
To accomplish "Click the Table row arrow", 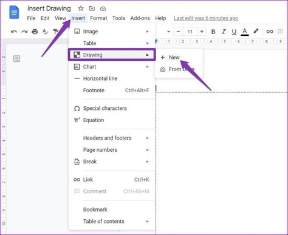I will click(x=148, y=43).
